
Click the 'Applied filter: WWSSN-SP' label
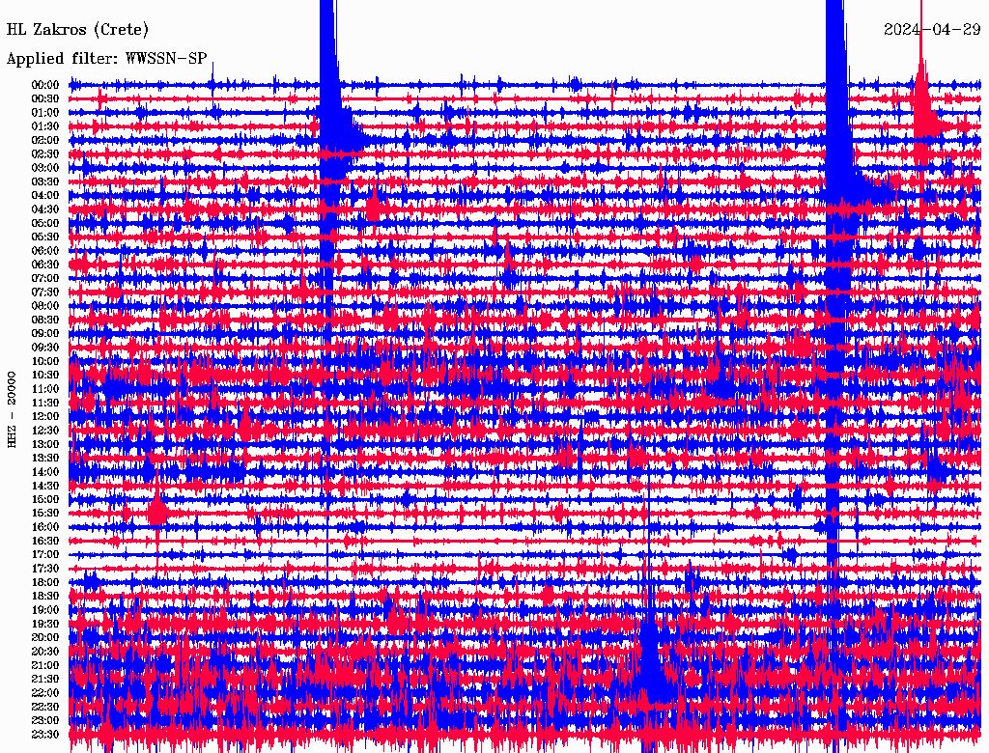click(106, 59)
